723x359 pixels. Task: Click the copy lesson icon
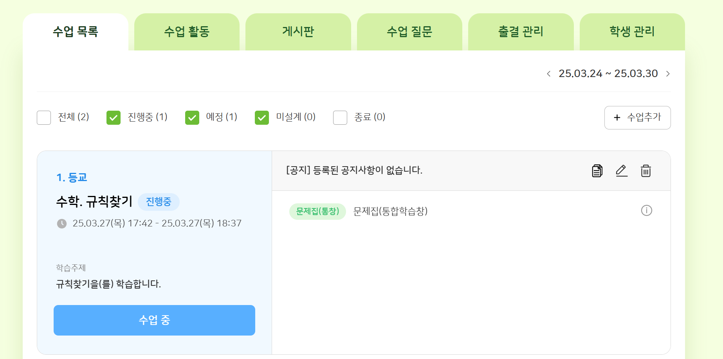597,171
